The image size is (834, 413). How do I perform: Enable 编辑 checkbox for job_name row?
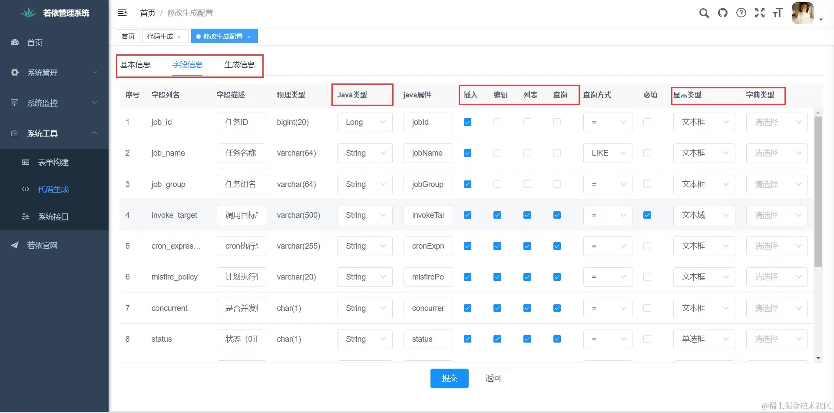point(497,153)
